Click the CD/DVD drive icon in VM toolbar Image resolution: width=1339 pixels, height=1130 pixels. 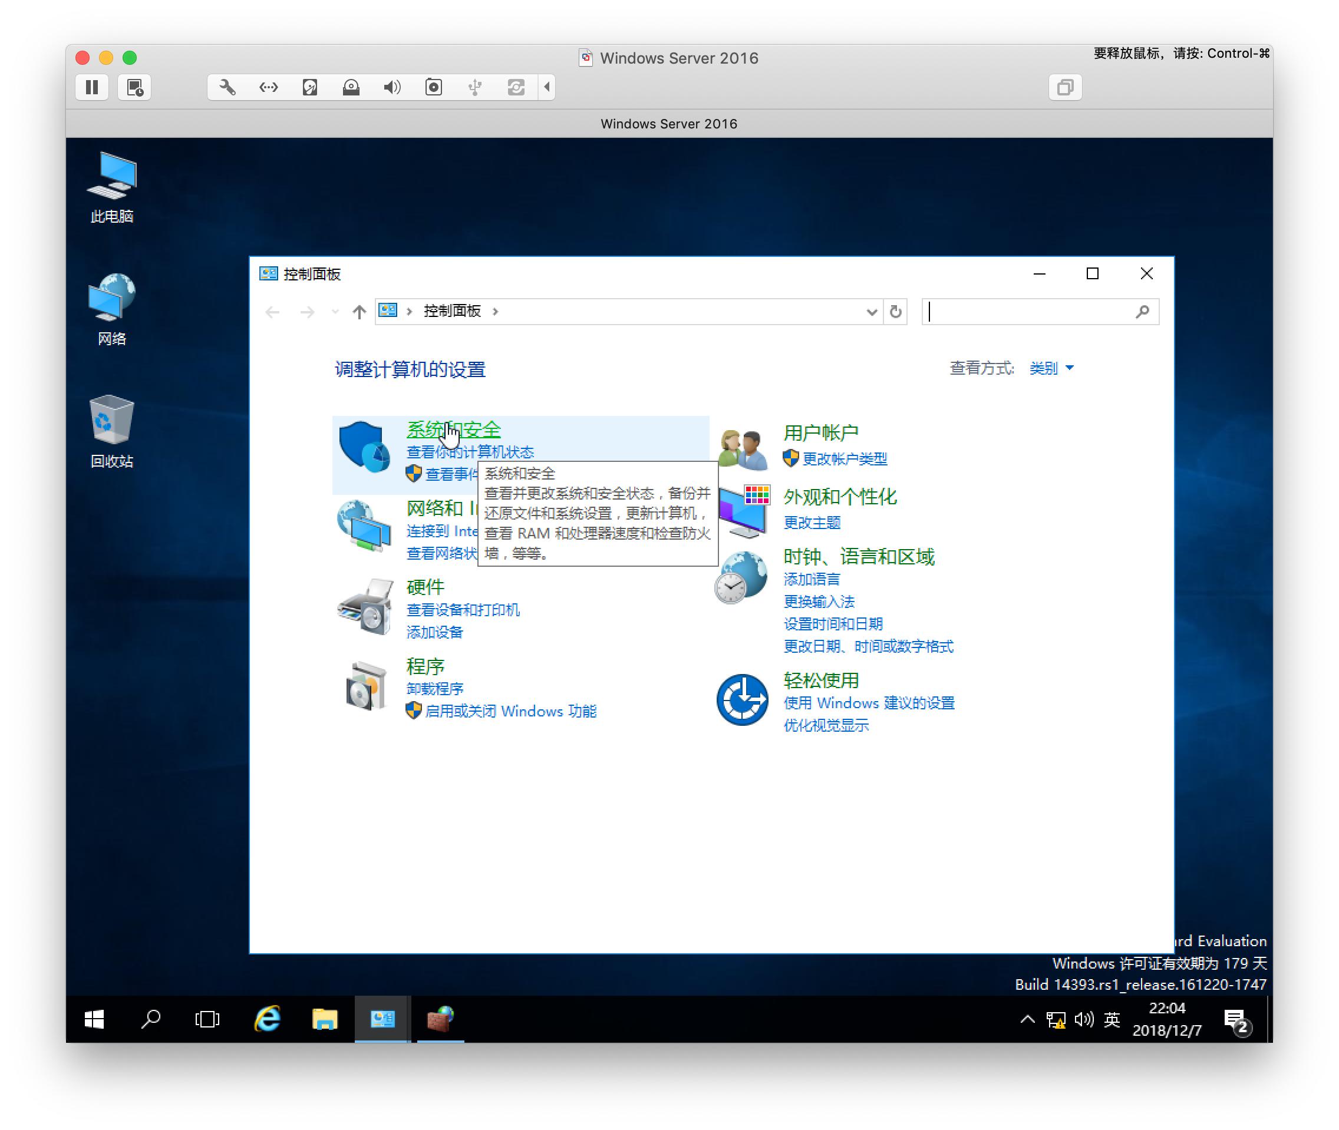pyautogui.click(x=351, y=87)
